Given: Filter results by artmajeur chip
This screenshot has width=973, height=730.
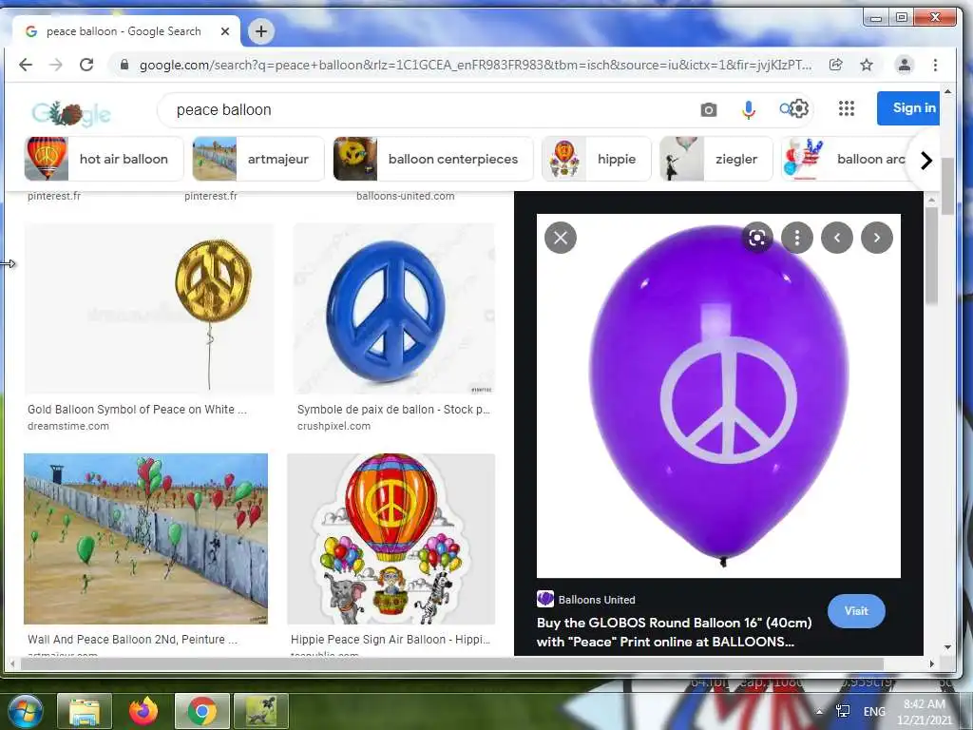Looking at the screenshot, I should 258,159.
